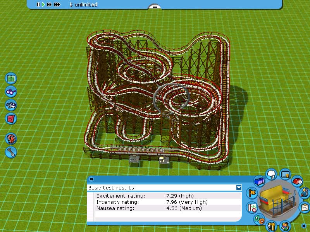Select the Nausea rating row
The height and width of the screenshot is (232, 310).
(168, 208)
